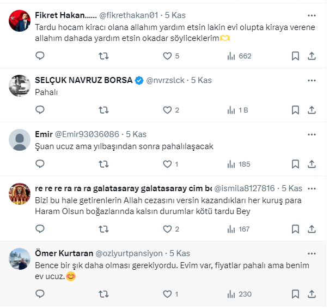The height and width of the screenshot is (308, 335).
Task: Open more options on Fikret Hakan's tweet
Action: pos(312,16)
